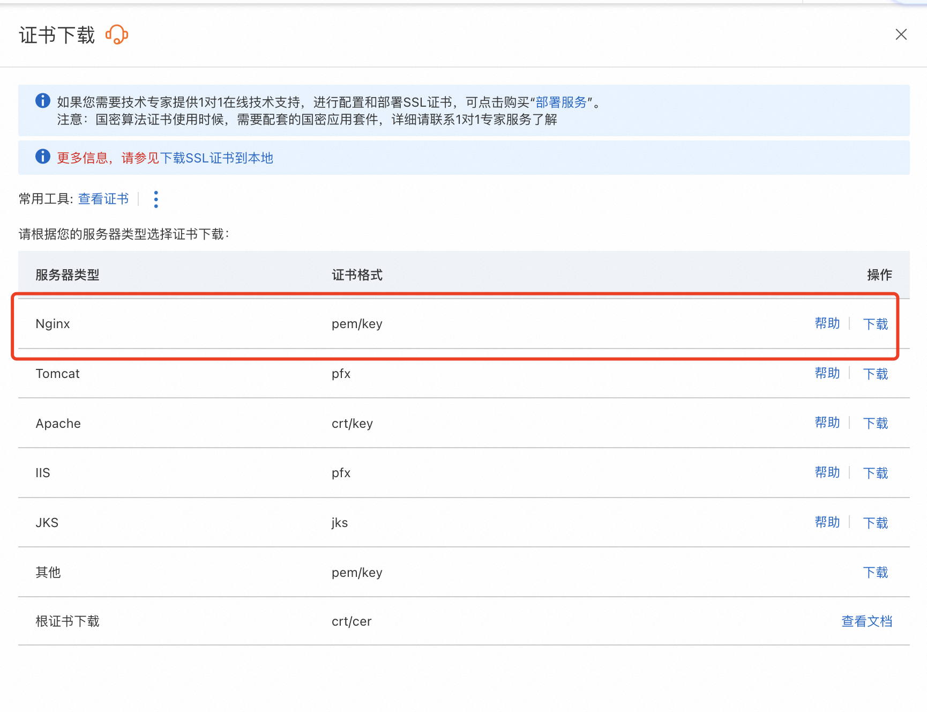Viewport: 927px width, 712px height.
Task: Download the 其他 pem/key certificate
Action: [876, 573]
